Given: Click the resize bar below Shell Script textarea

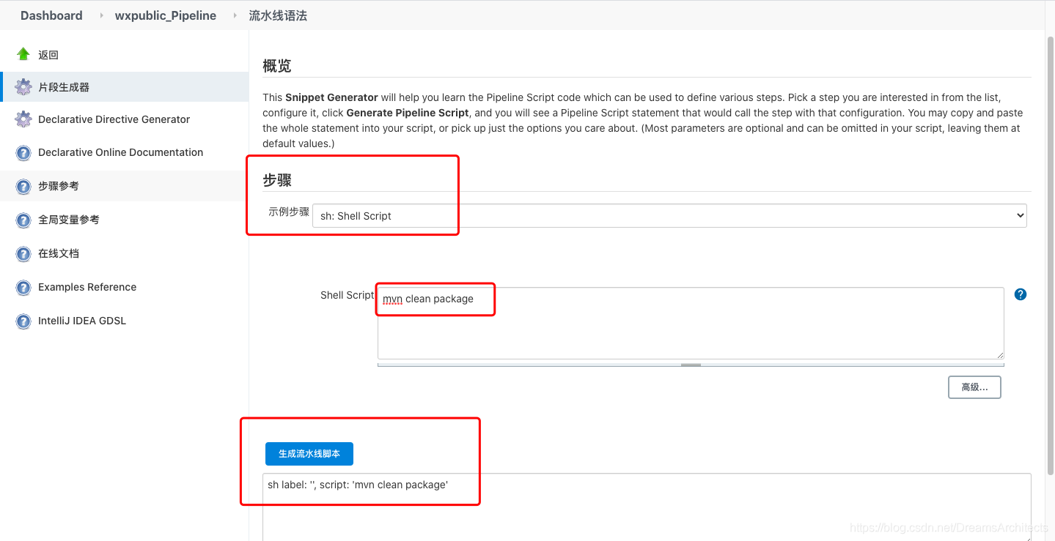Looking at the screenshot, I should [691, 364].
